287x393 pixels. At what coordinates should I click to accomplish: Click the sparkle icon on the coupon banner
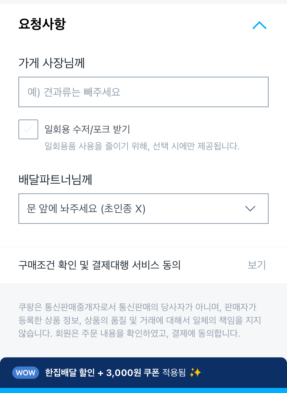pos(195,373)
